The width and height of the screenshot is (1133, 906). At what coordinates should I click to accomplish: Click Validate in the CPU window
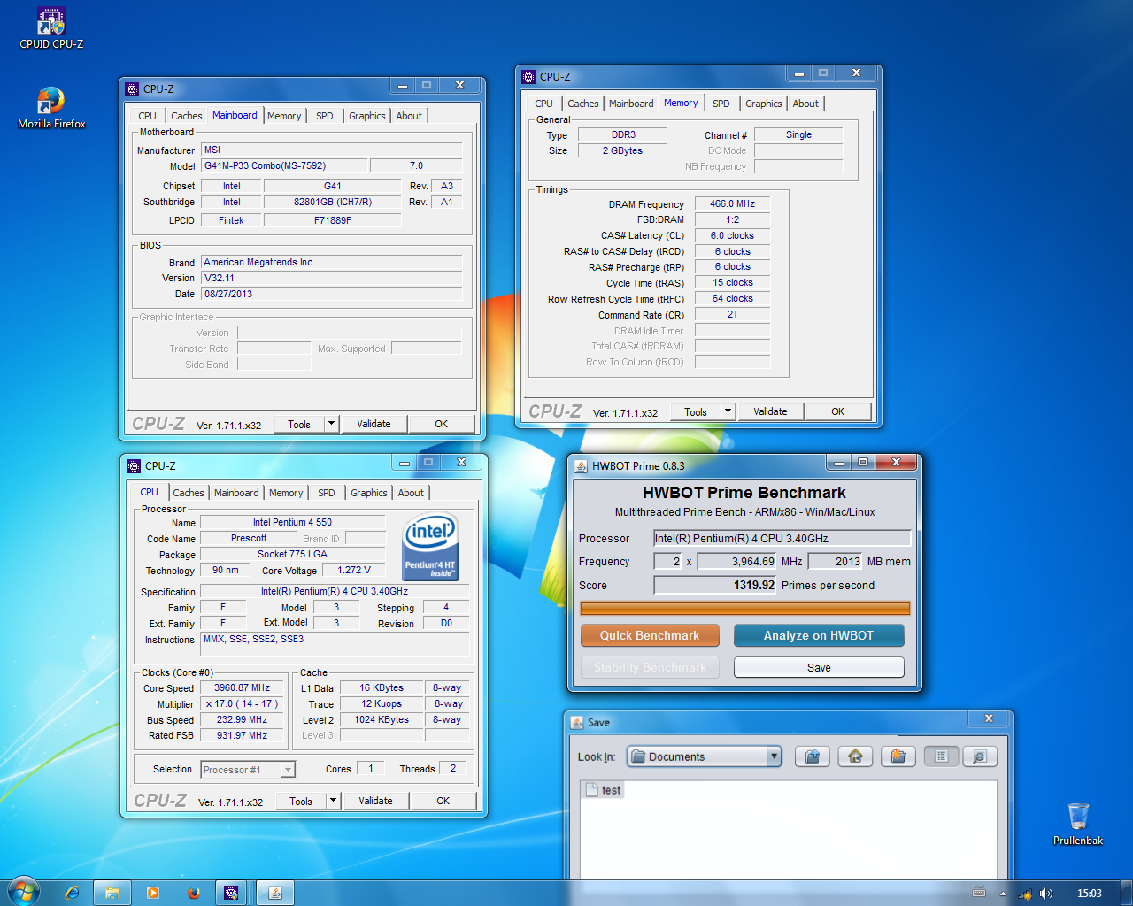[375, 801]
